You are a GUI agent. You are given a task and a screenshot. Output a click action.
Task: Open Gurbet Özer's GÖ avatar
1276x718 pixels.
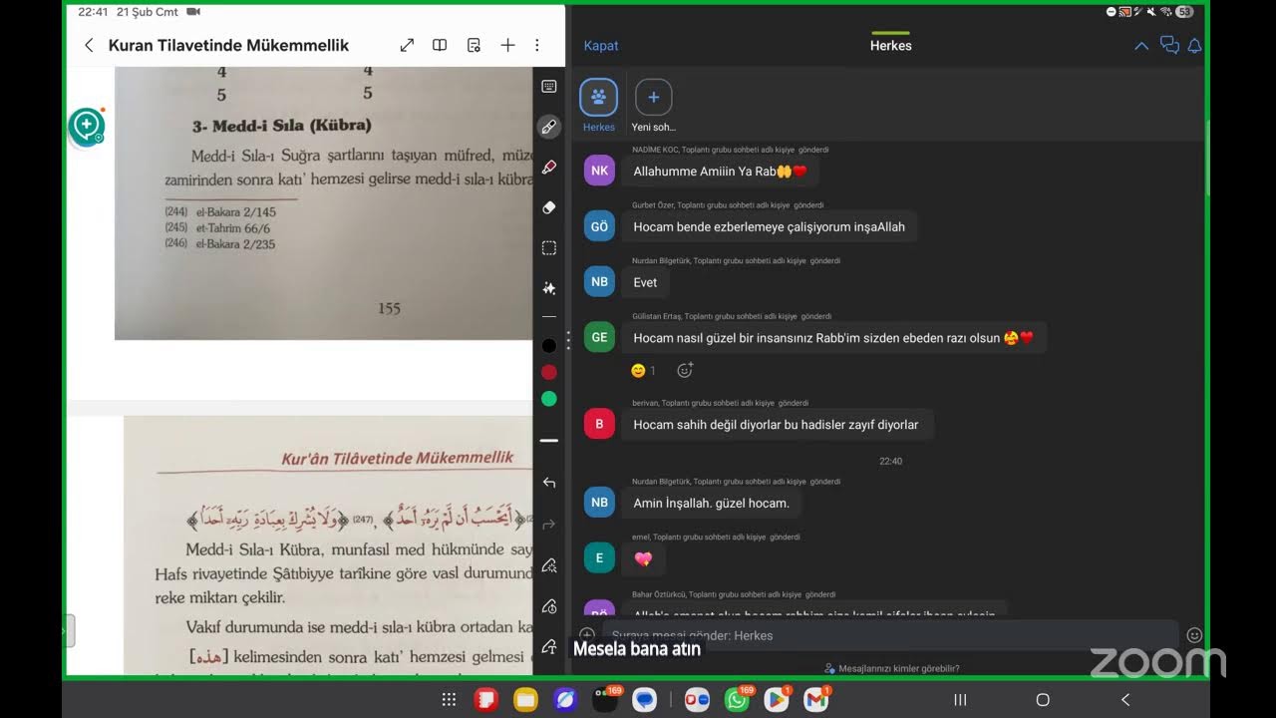coord(599,226)
